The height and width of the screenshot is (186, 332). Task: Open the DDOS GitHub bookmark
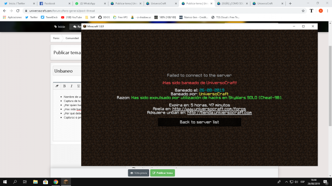pyautogui.click(x=104, y=17)
